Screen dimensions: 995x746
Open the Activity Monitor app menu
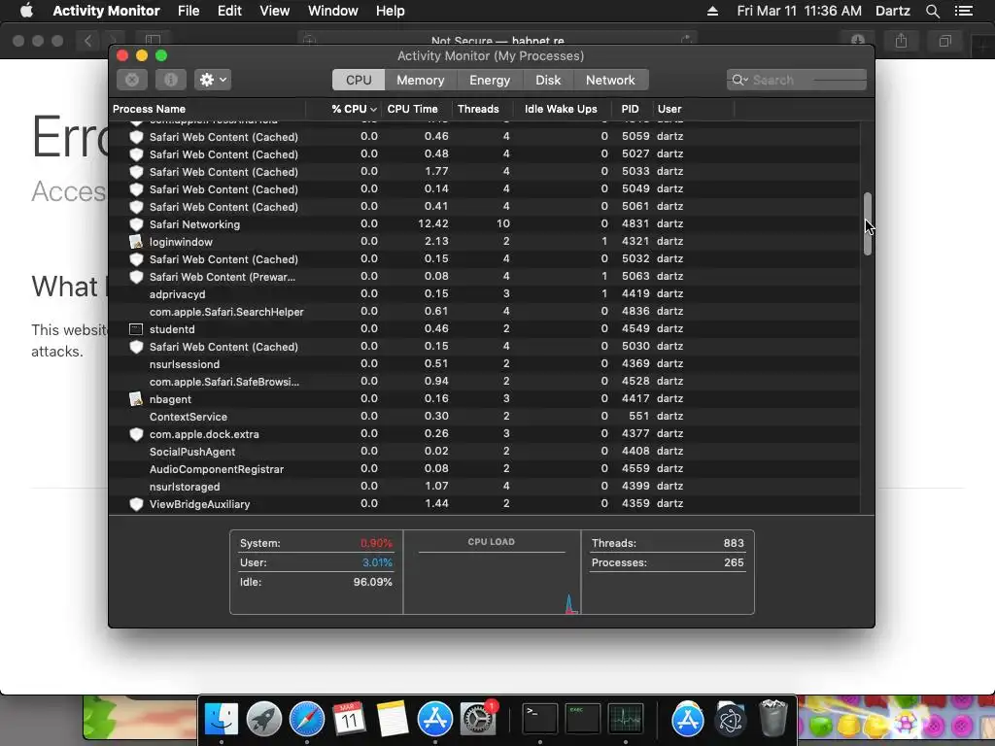(106, 11)
